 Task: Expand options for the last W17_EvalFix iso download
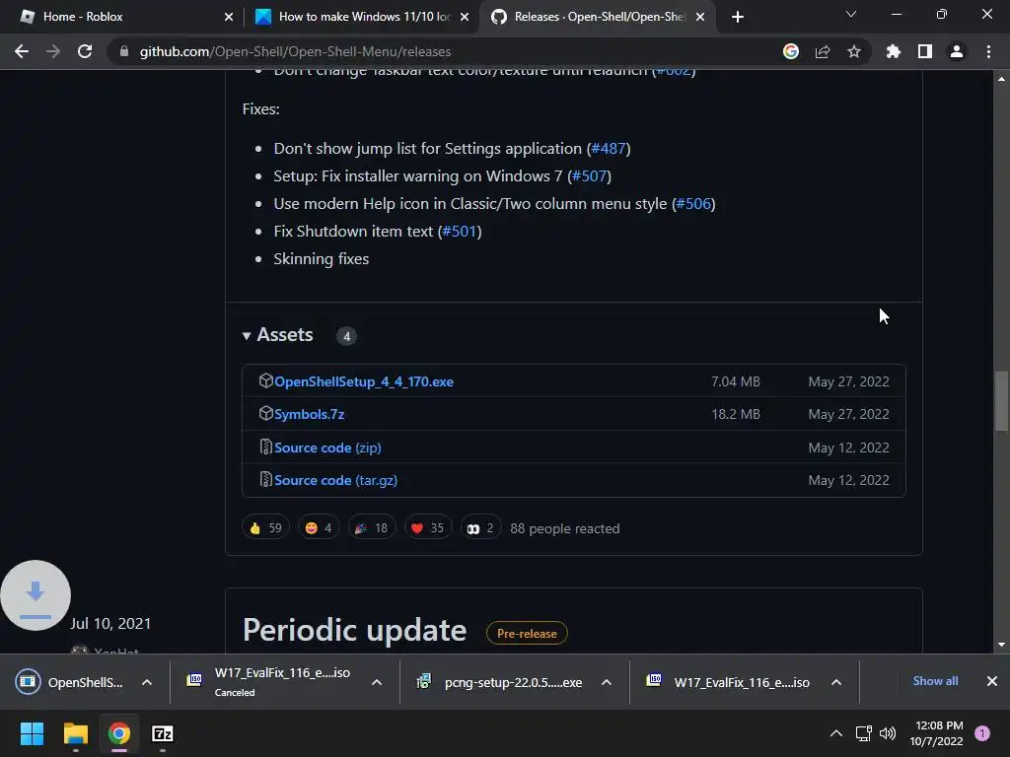click(x=836, y=682)
